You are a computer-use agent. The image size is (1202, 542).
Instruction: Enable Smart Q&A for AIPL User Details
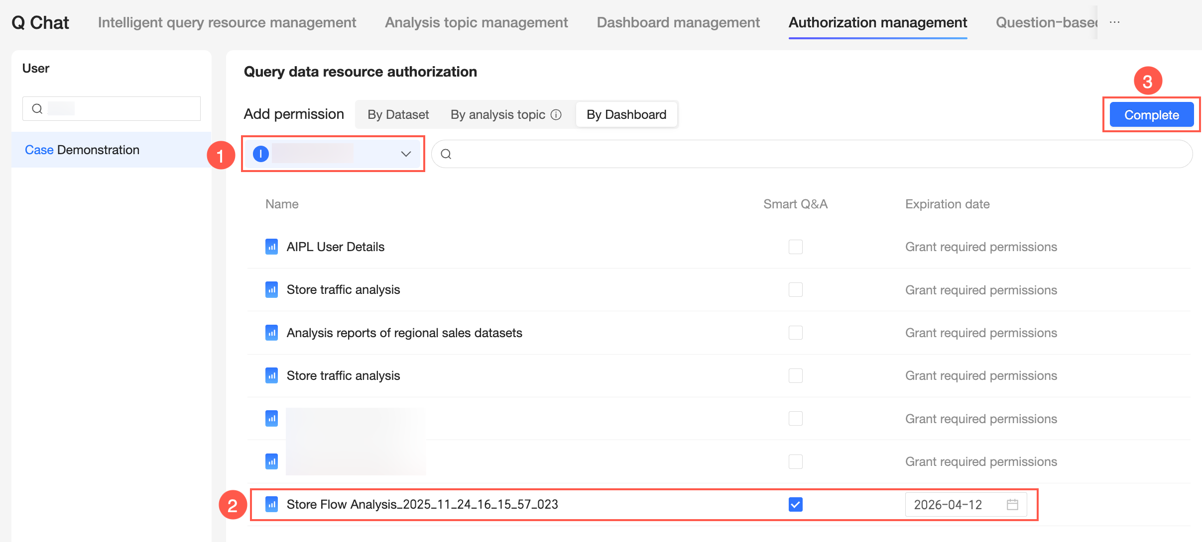point(795,247)
